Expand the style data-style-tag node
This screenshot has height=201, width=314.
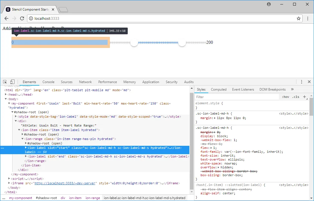tap(16, 117)
